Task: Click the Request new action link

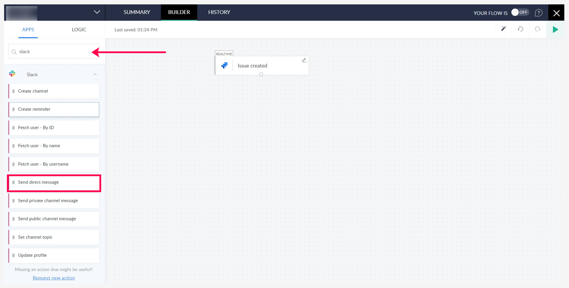Action: point(54,278)
